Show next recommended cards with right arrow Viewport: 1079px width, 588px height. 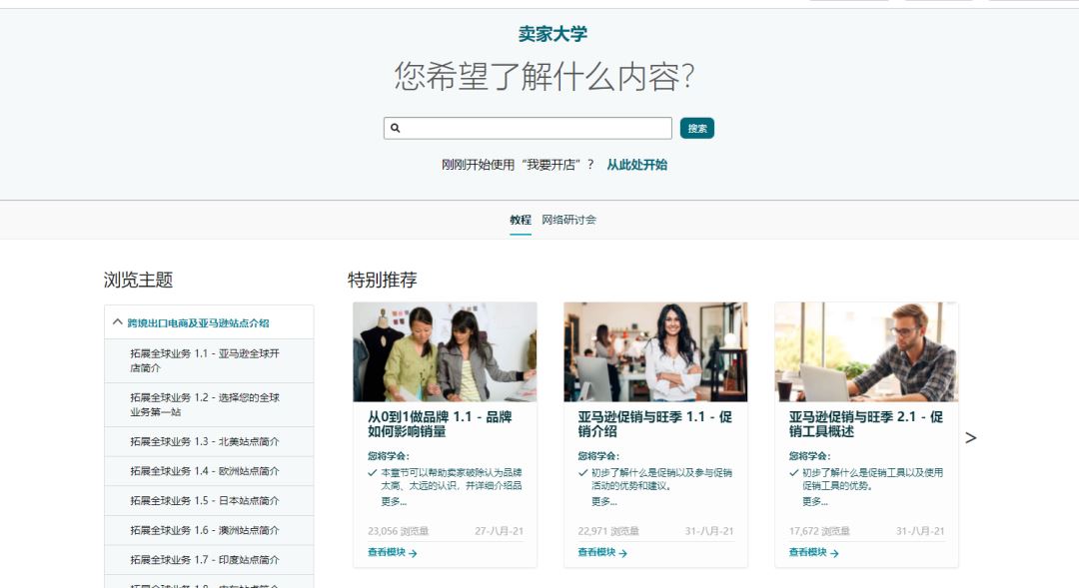click(x=970, y=438)
